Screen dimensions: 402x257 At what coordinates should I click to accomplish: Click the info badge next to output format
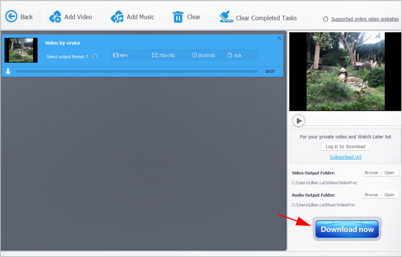(x=95, y=56)
